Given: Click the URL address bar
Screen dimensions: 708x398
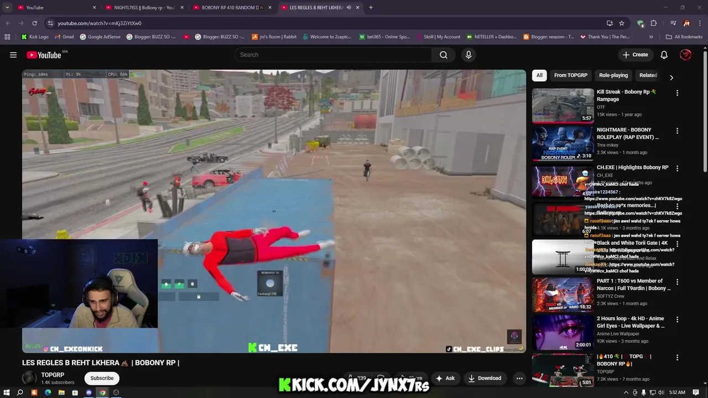Looking at the screenshot, I should pyautogui.click(x=326, y=23).
